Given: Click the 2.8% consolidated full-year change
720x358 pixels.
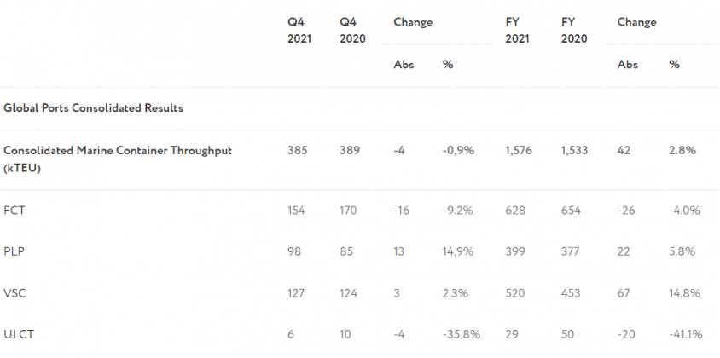Looking at the screenshot, I should pyautogui.click(x=682, y=151).
